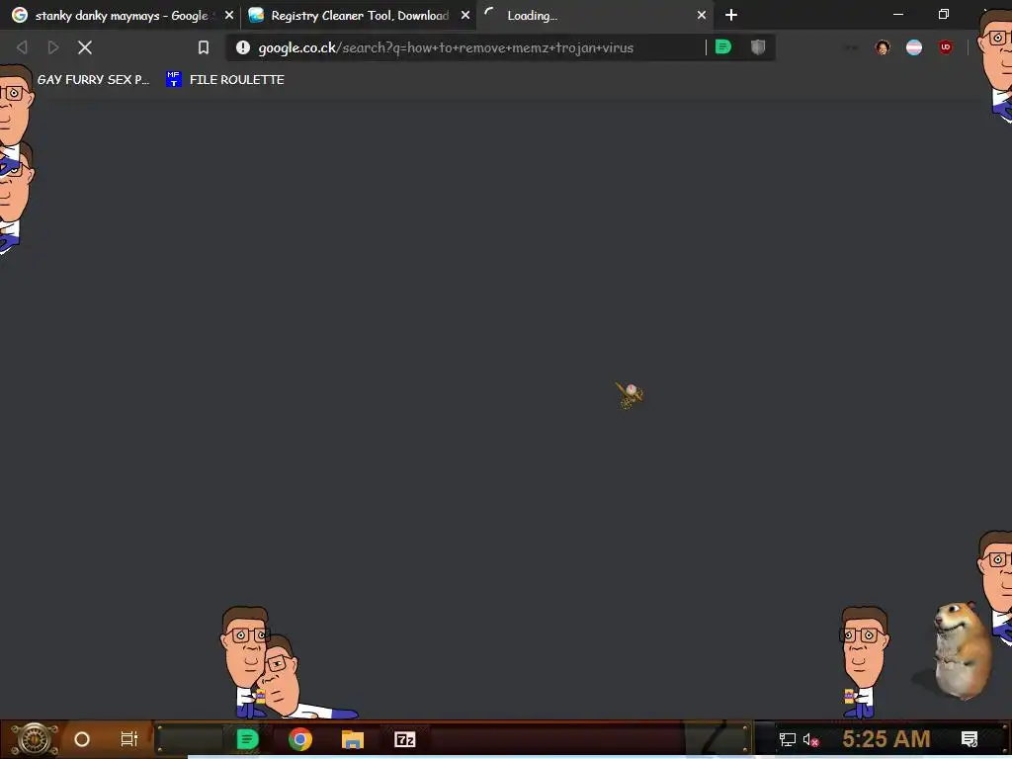Image resolution: width=1012 pixels, height=759 pixels.
Task: Close the stanky danky maymays tab
Action: click(229, 15)
